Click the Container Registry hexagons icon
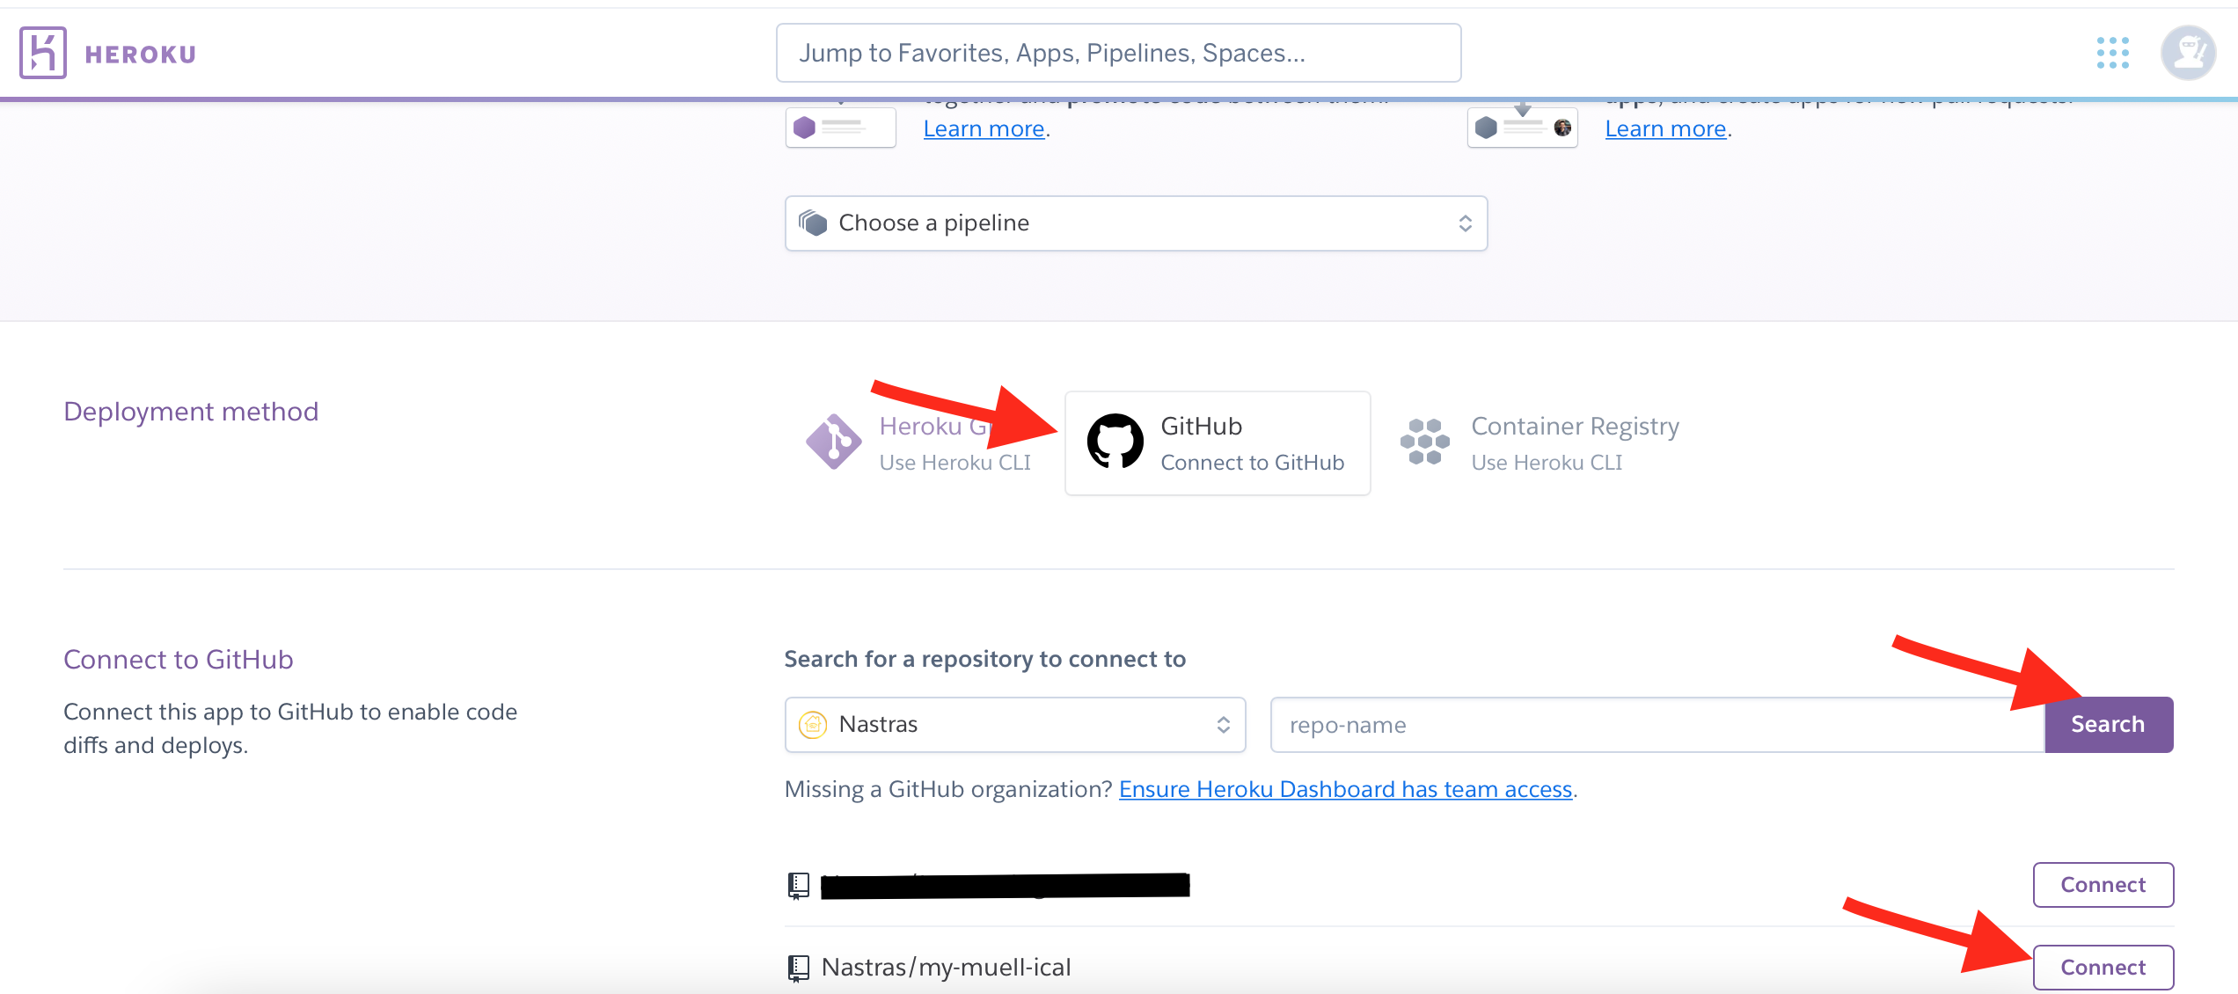The image size is (2238, 994). click(x=1424, y=442)
